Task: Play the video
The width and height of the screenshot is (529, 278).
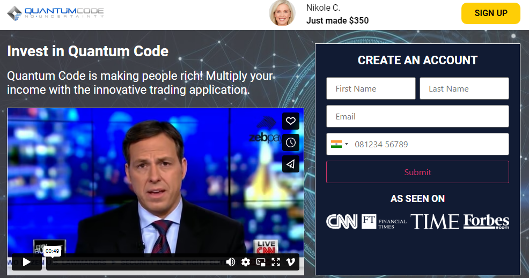Action: [27, 262]
